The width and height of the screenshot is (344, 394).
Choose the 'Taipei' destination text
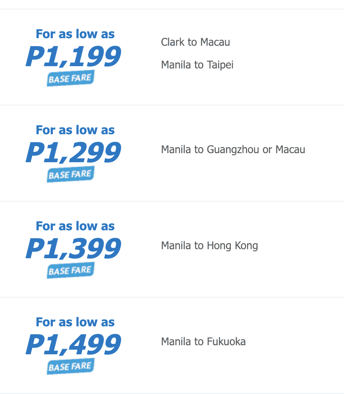click(x=220, y=65)
